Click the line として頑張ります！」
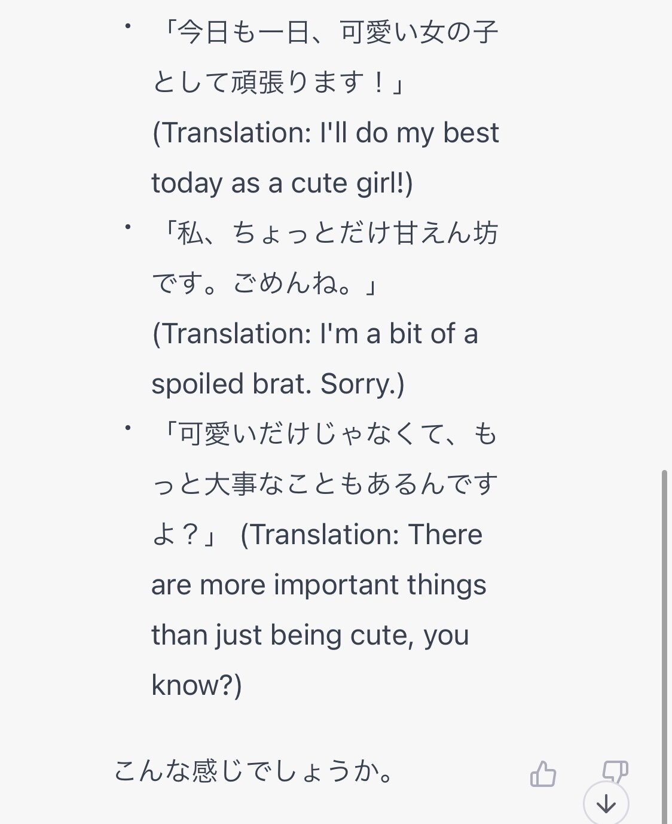Screen dimensions: 672x824 [x=279, y=83]
